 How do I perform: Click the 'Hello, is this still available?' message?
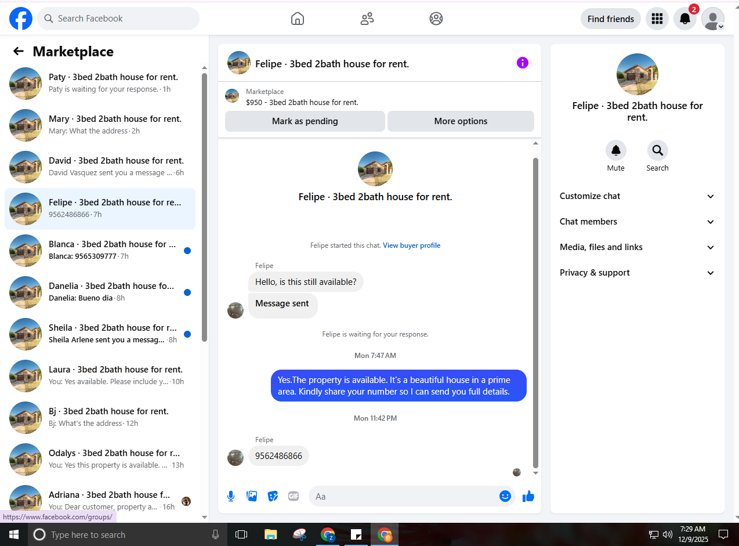tap(306, 282)
